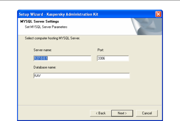Proceed with the Next button

click(122, 113)
